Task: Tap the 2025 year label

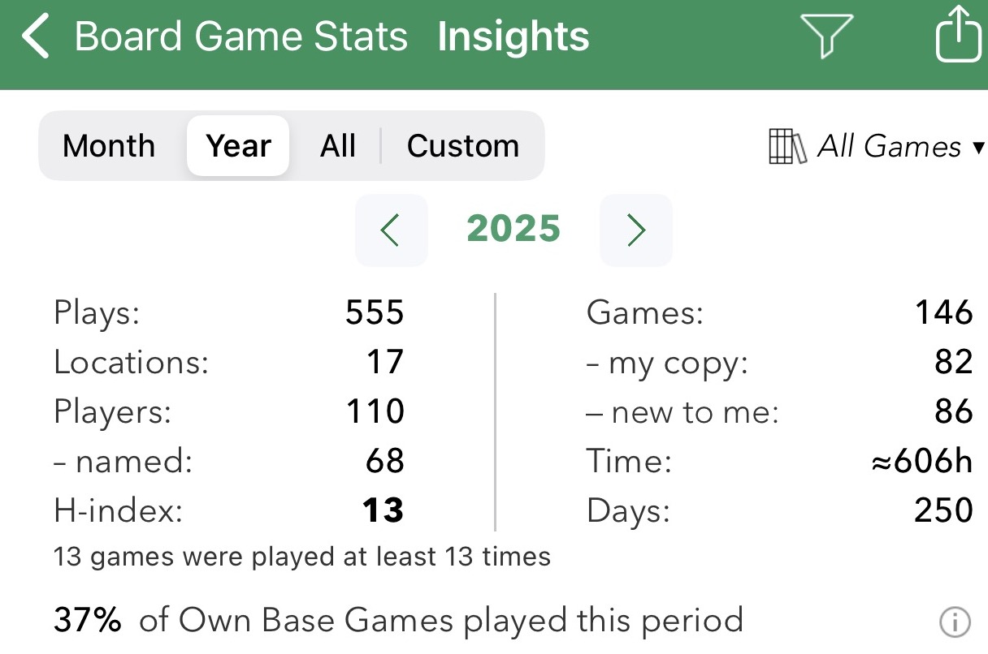Action: tap(513, 230)
